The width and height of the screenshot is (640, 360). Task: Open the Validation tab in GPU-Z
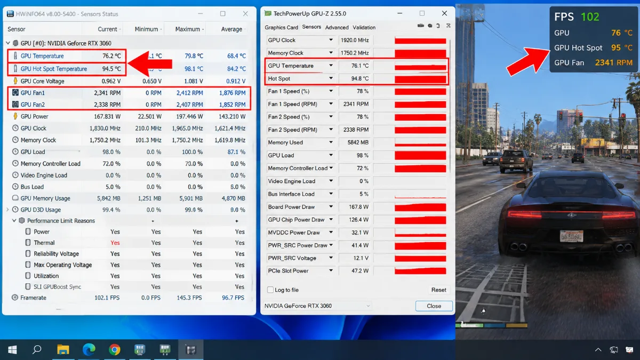tap(364, 27)
